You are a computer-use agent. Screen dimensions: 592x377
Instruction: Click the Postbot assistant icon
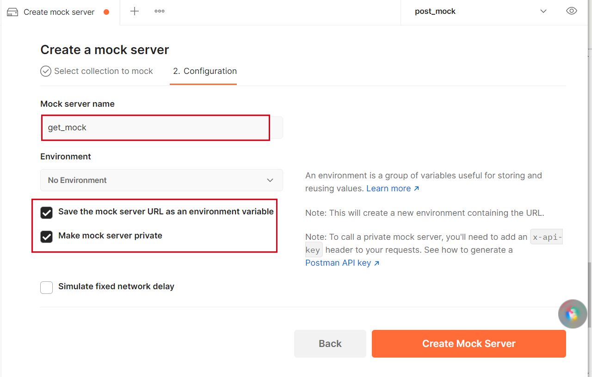[572, 314]
